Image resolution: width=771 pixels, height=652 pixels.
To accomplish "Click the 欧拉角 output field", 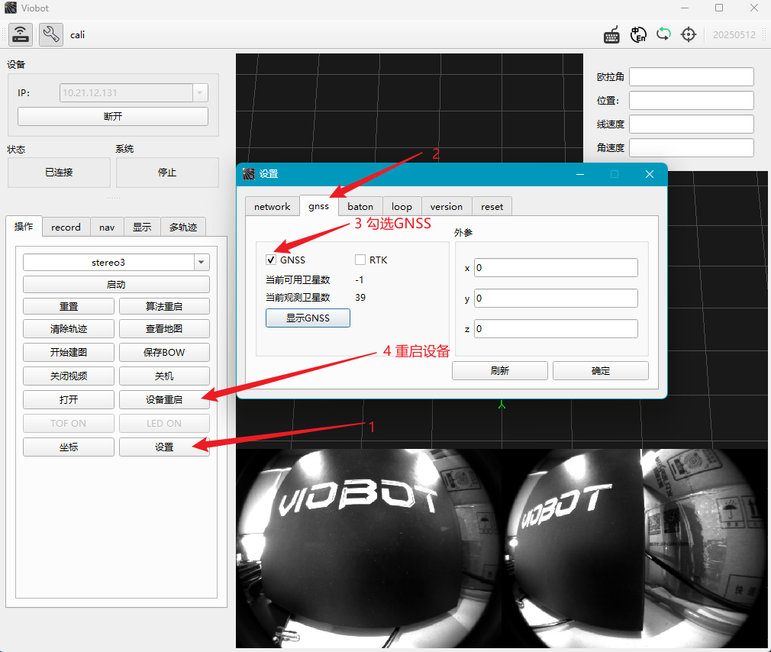I will [692, 76].
